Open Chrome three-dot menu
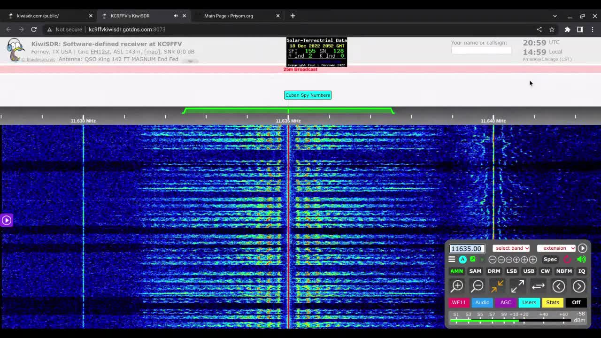This screenshot has height=338, width=601. (x=593, y=29)
